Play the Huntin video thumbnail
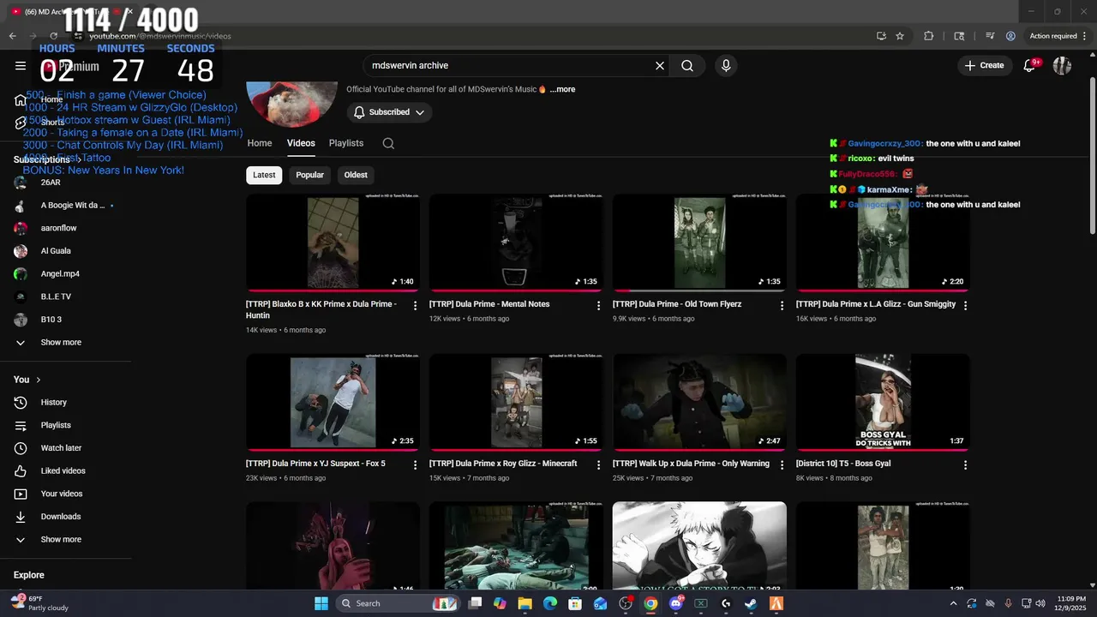 coord(333,243)
